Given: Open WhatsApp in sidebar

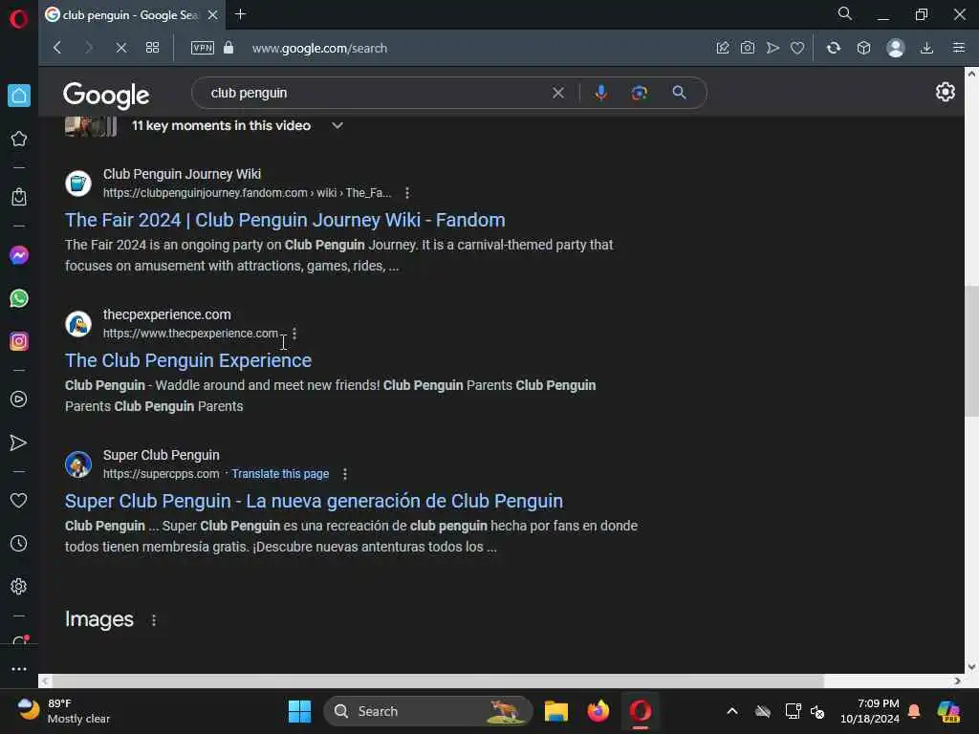Looking at the screenshot, I should coord(19,298).
